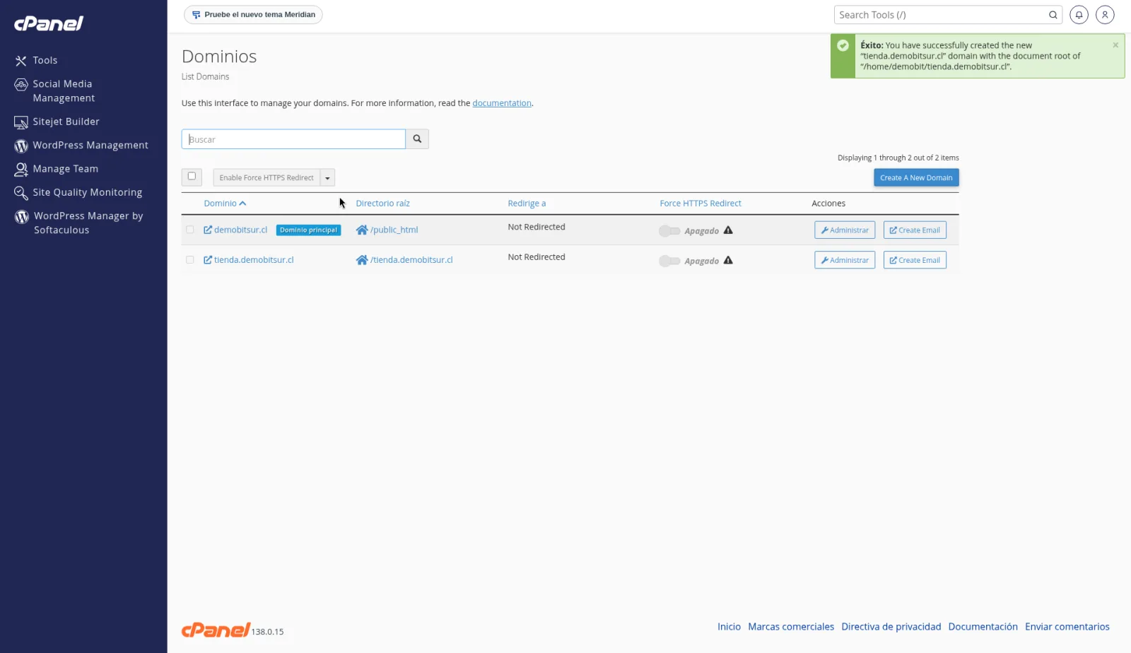Open the documentation link

coord(502,103)
